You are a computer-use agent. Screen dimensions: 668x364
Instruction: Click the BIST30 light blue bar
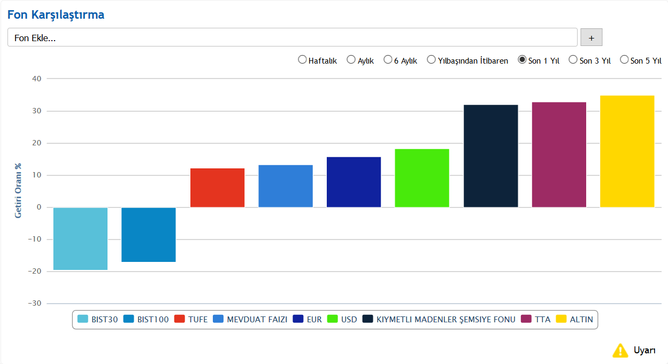[80, 238]
